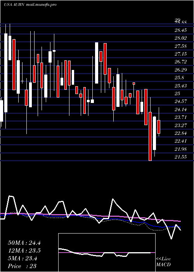Select the 25.8 price axis label
194x272 pixels.
click(x=179, y=78)
